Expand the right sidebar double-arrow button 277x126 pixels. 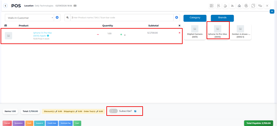tap(272, 11)
